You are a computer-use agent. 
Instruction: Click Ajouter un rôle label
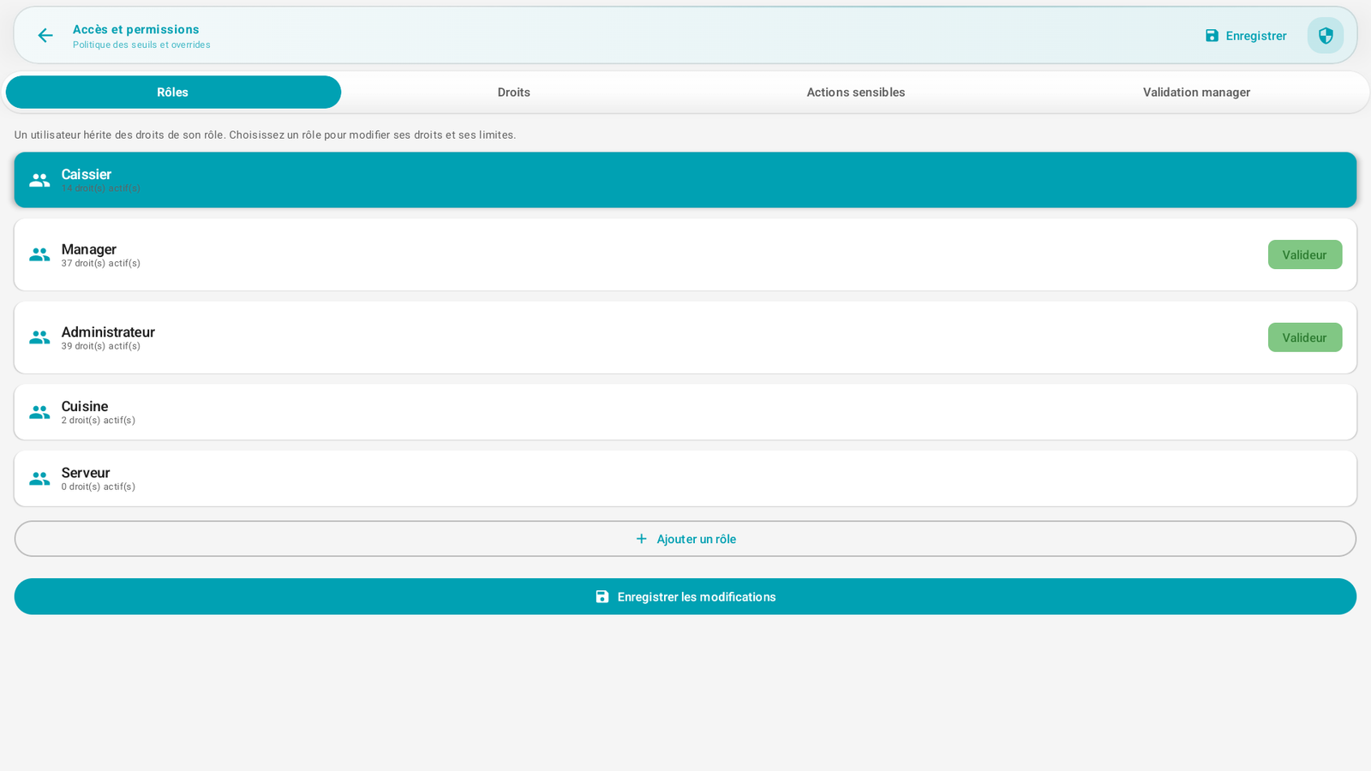[697, 539]
